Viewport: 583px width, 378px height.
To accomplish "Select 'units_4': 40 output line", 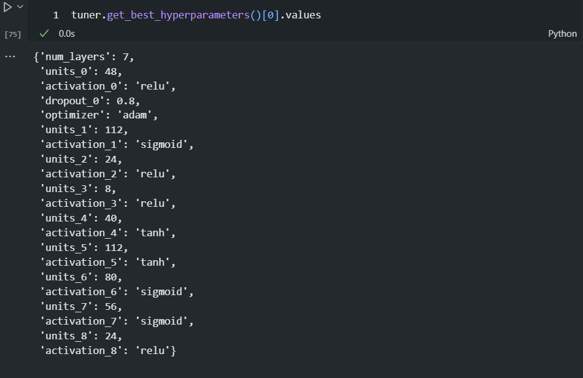I will click(81, 218).
